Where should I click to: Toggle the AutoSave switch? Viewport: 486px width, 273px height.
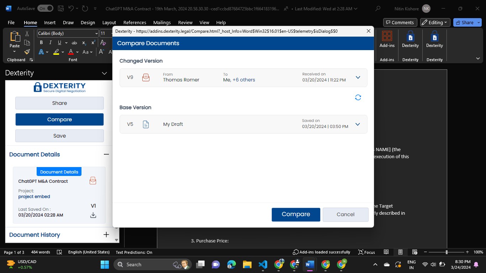pyautogui.click(x=45, y=8)
